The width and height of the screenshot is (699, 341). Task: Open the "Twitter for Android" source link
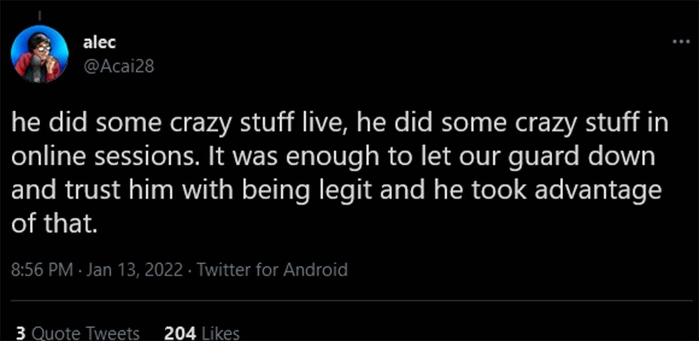[x=273, y=270]
